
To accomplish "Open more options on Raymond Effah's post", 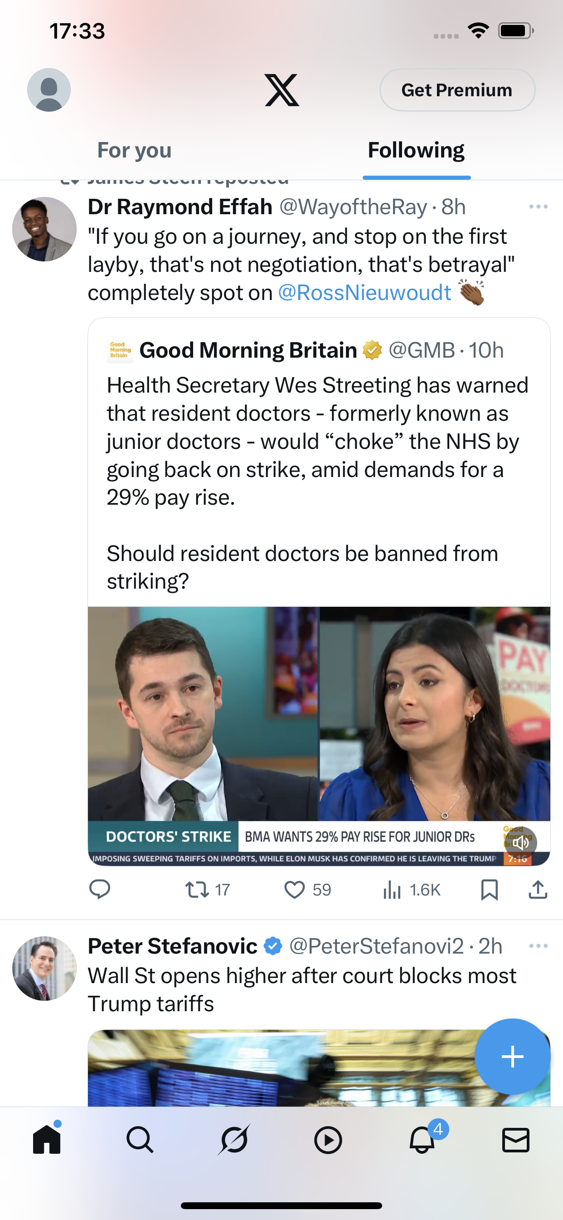I will pyautogui.click(x=539, y=207).
